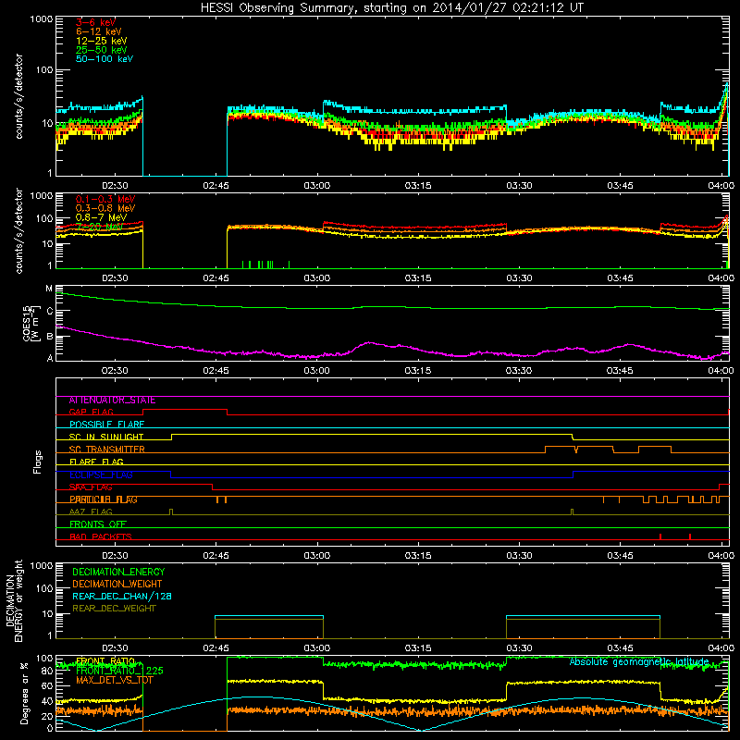Click the HESSI Observing Summary title text
Viewport: 740px width, 740px height.
[392, 8]
